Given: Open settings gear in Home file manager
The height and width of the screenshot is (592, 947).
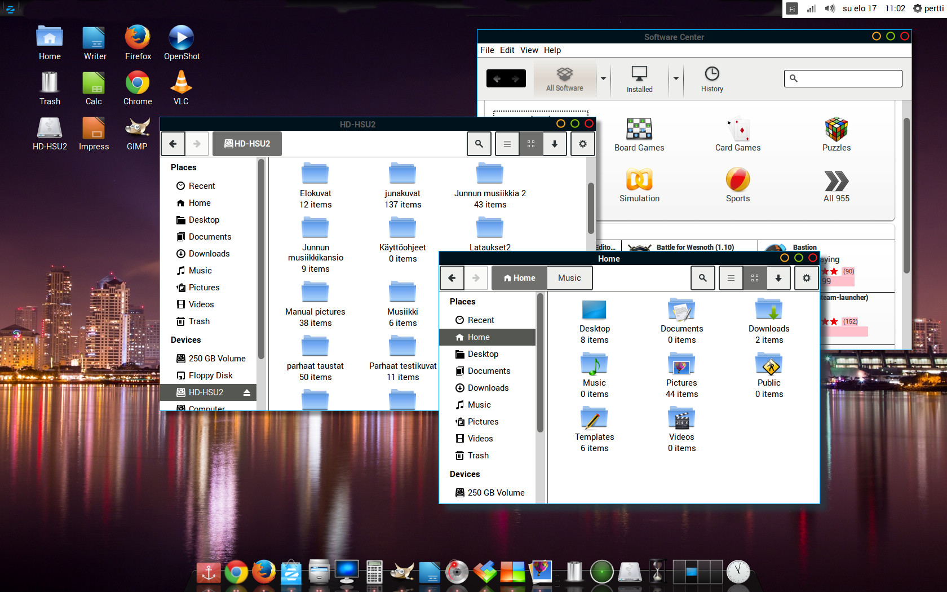Looking at the screenshot, I should [x=806, y=278].
